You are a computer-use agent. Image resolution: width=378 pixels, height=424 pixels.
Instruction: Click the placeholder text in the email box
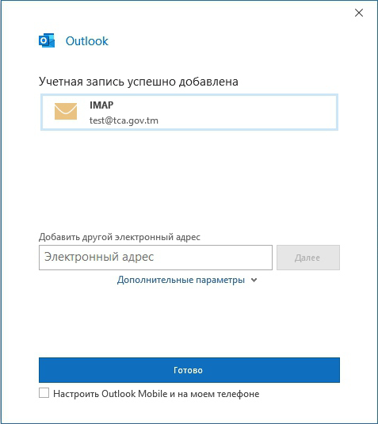99,257
